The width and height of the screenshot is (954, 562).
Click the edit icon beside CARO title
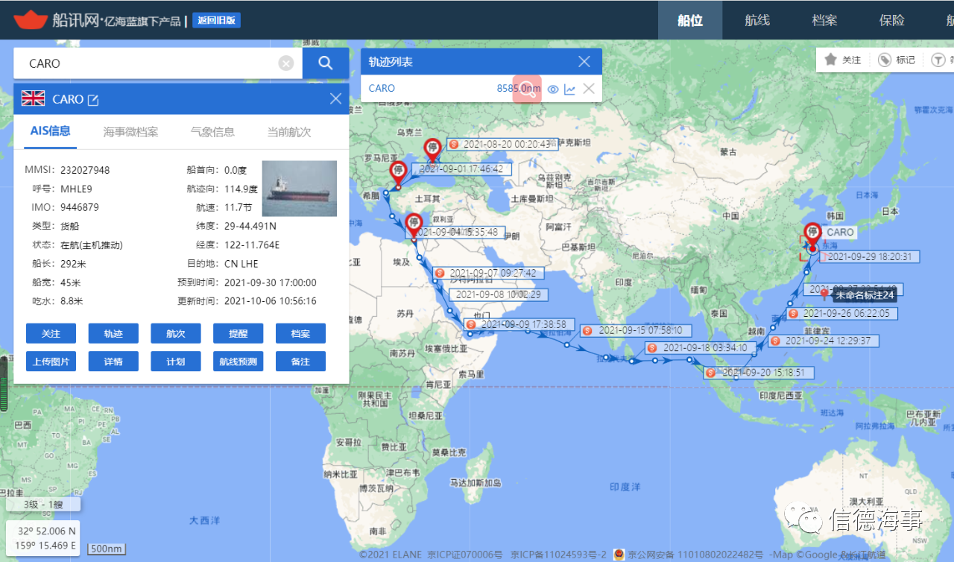tap(93, 99)
